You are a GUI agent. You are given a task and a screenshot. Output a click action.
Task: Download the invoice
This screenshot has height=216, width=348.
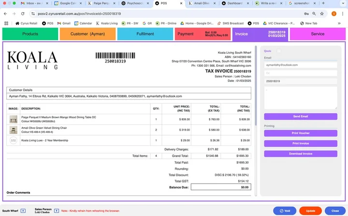[x=300, y=154]
